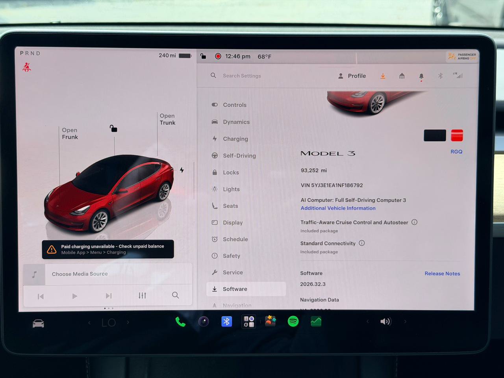Select the black color swatch
The height and width of the screenshot is (378, 504).
(435, 135)
